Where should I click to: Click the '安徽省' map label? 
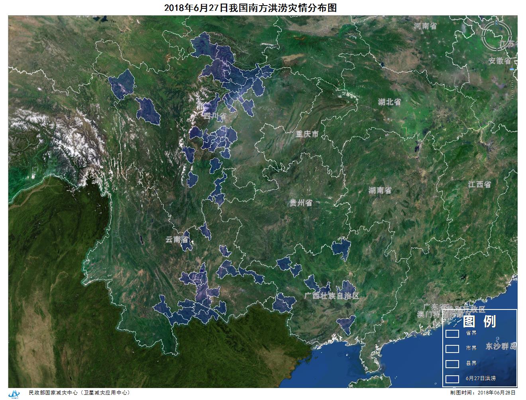(x=500, y=61)
